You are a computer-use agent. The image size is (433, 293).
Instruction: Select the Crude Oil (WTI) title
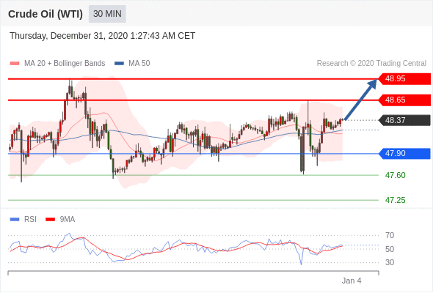tap(46, 14)
